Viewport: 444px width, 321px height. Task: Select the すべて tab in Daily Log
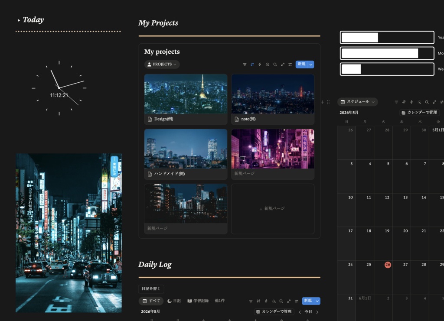tap(151, 301)
